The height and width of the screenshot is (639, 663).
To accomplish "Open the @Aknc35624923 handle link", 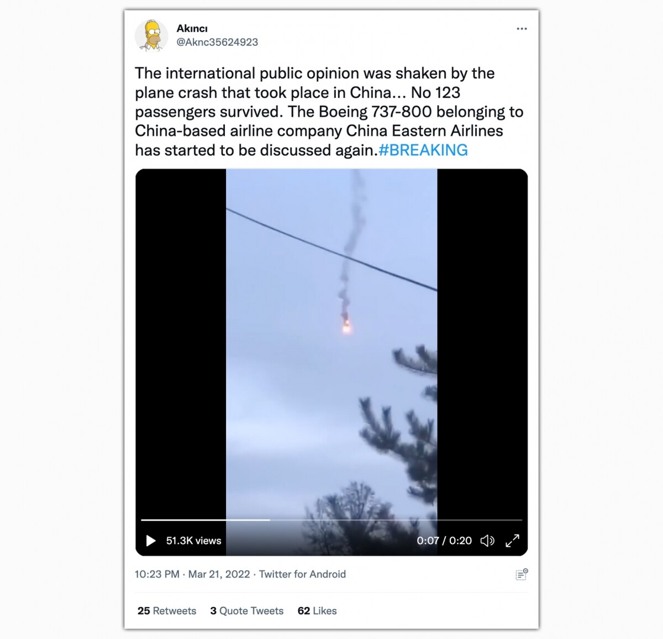I will pyautogui.click(x=217, y=42).
